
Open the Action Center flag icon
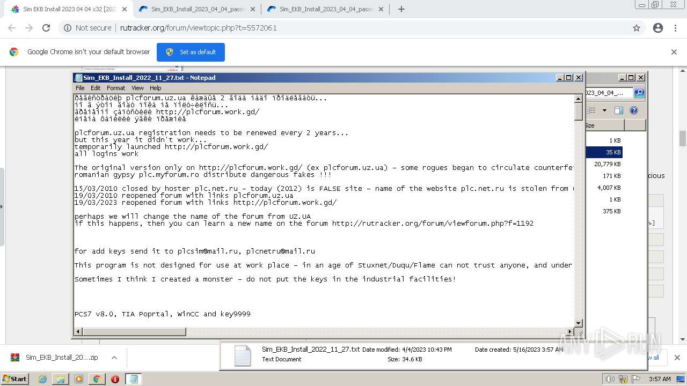635,379
